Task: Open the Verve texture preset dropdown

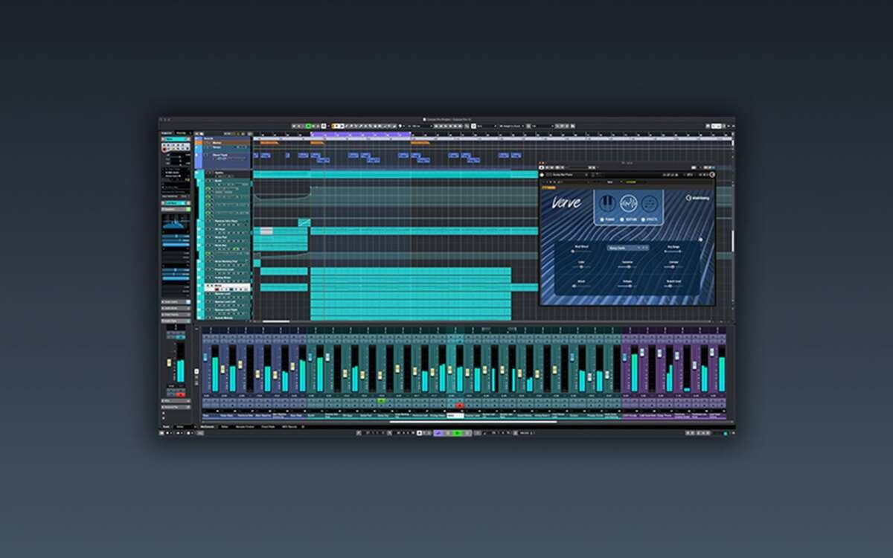Action: point(627,248)
